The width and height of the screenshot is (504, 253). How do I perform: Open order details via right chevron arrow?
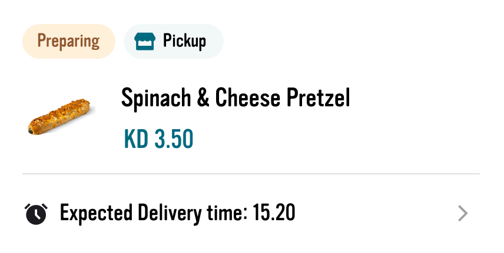[463, 214]
